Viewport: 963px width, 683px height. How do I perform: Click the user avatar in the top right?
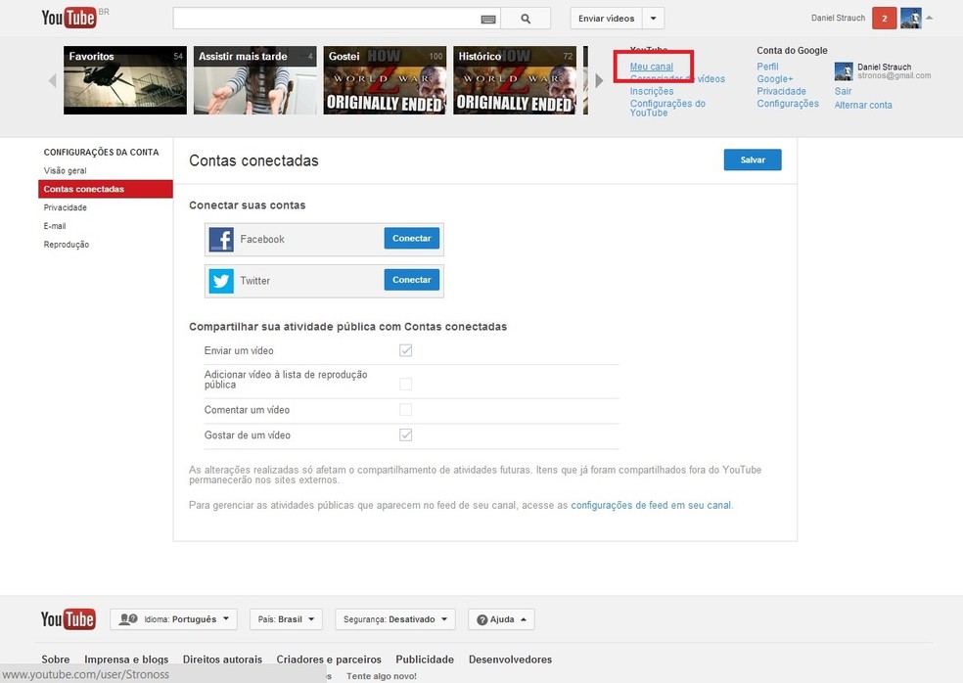pos(911,19)
